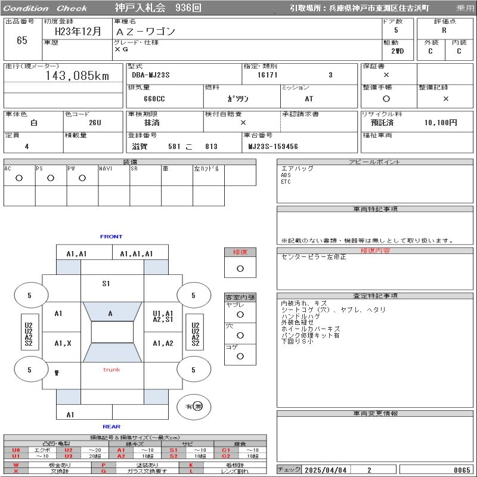Click the red S2 legend code
Viewport: 477px width, 477px height.
coord(174,456)
